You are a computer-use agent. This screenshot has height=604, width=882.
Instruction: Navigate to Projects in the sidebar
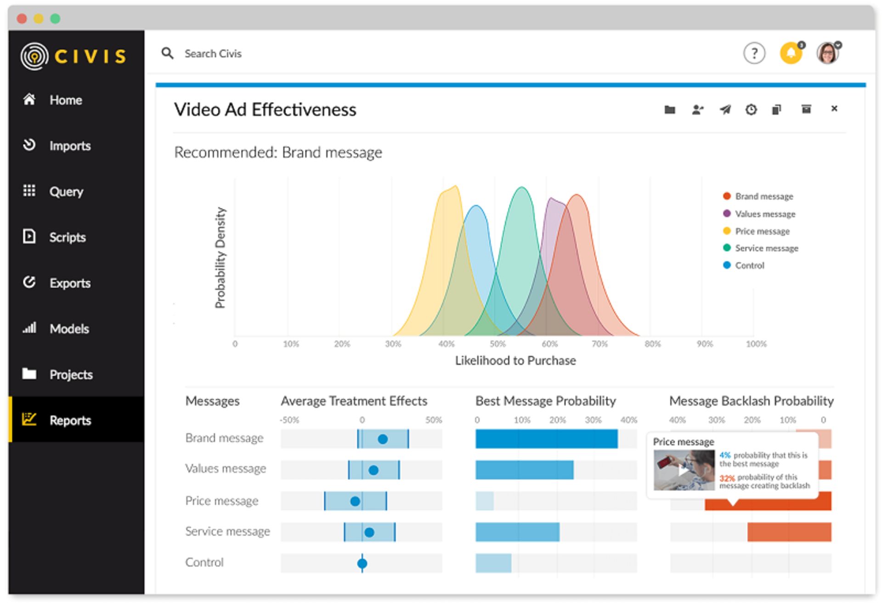pyautogui.click(x=71, y=375)
